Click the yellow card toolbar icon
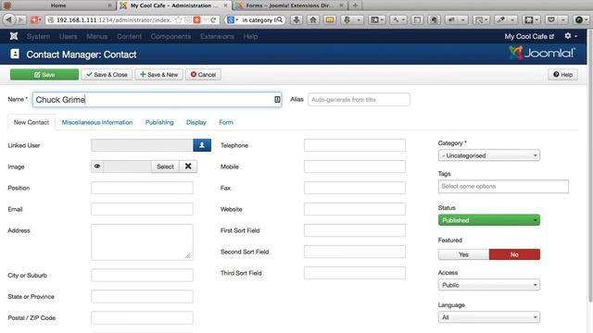The height and width of the screenshot is (333, 593). pos(330,19)
